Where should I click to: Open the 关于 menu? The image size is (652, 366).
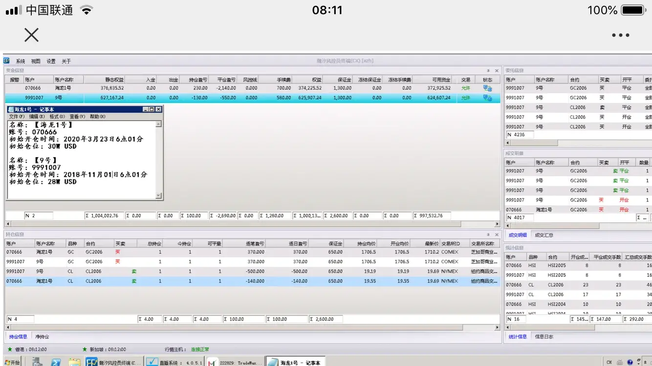coord(66,61)
